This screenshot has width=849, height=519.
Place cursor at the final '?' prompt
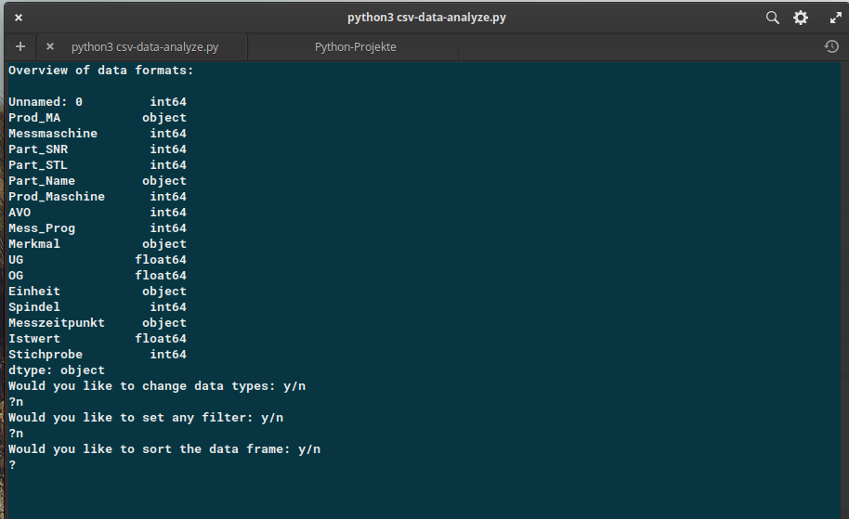coord(12,465)
